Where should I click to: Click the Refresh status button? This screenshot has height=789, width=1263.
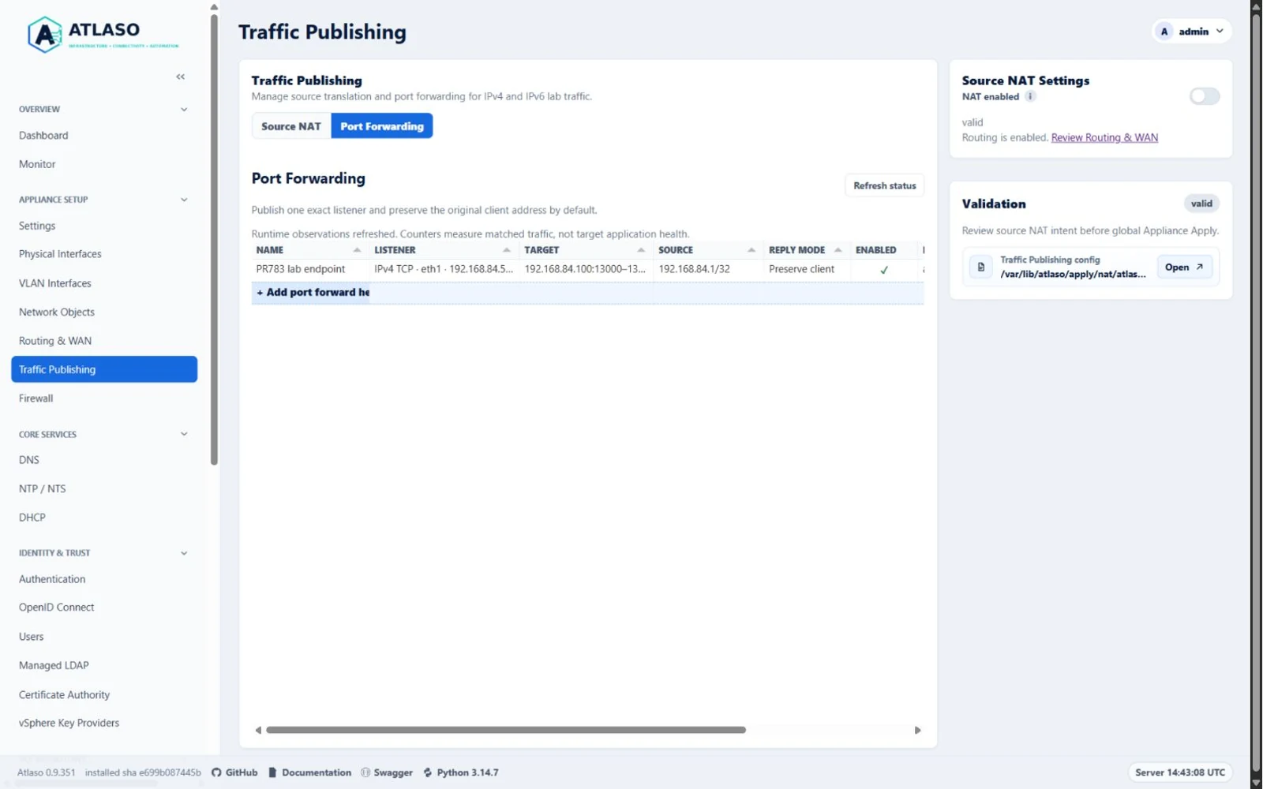coord(884,186)
